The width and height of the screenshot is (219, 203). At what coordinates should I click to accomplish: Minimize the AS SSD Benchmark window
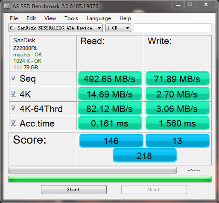[178, 5]
